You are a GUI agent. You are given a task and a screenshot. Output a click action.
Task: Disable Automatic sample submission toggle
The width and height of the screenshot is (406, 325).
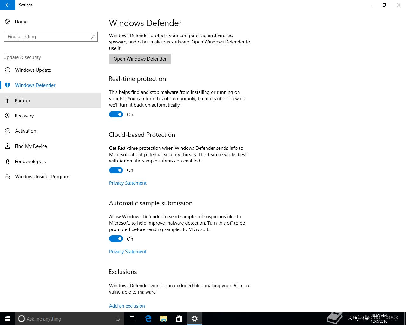coord(116,239)
